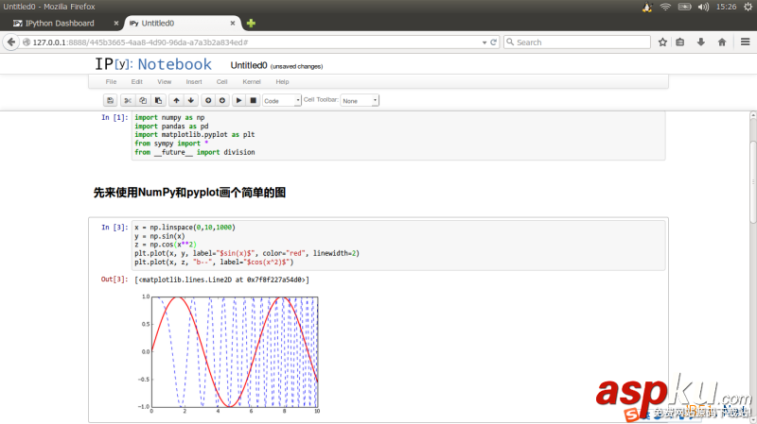Move selected cell down
The width and height of the screenshot is (757, 424).
[x=191, y=100]
